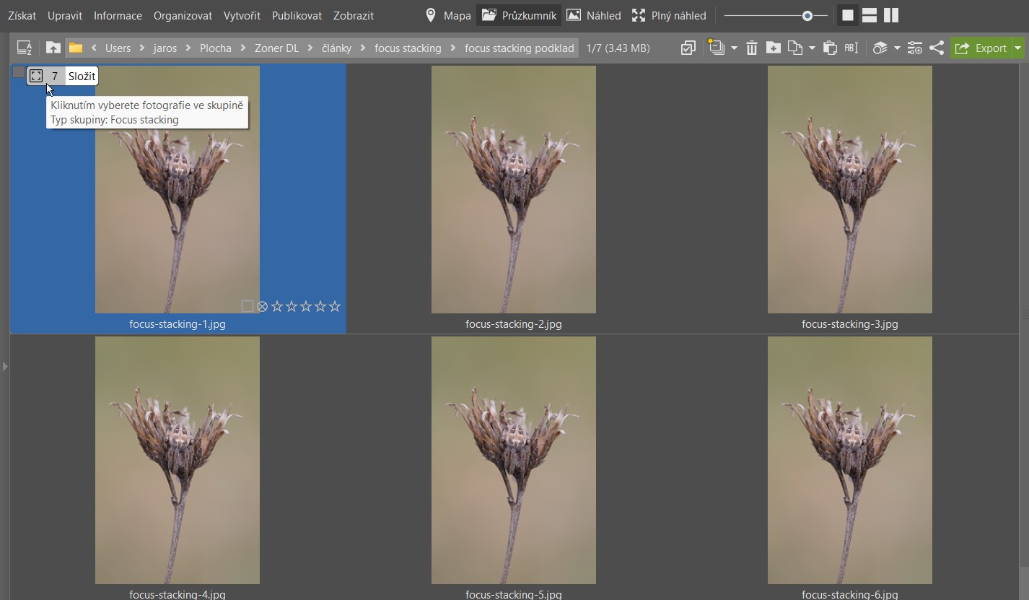Open the Organizovat menu
The image size is (1029, 600).
click(x=183, y=15)
